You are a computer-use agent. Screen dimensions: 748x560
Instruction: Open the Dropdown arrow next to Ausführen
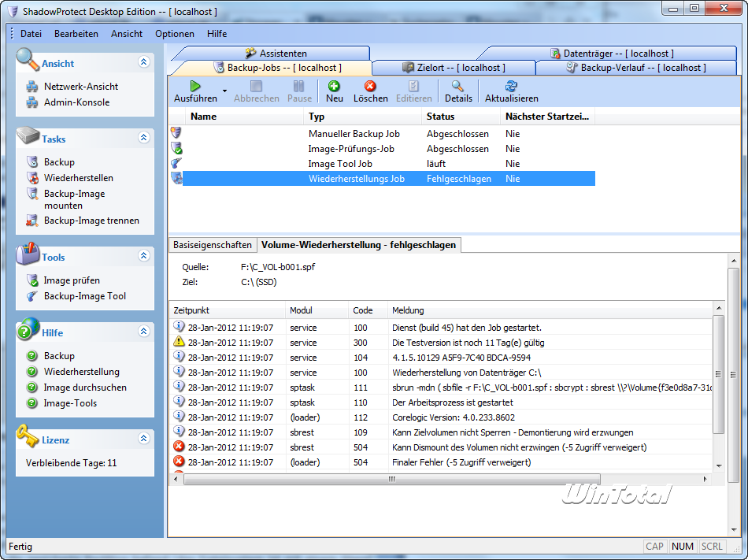(224, 91)
